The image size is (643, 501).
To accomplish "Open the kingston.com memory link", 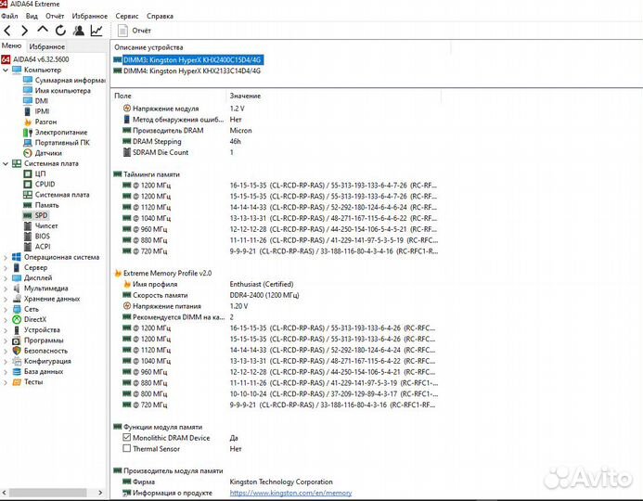I will click(290, 493).
